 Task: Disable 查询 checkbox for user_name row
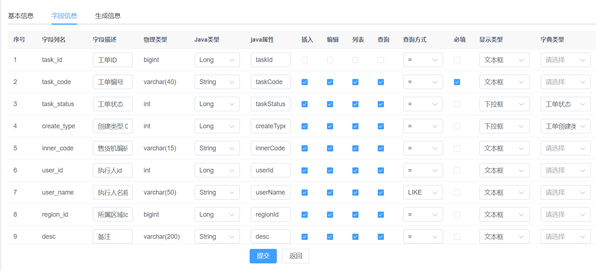coord(381,193)
